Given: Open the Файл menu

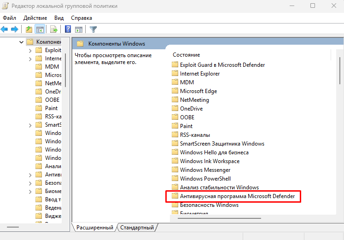Looking at the screenshot, I should tap(9, 18).
